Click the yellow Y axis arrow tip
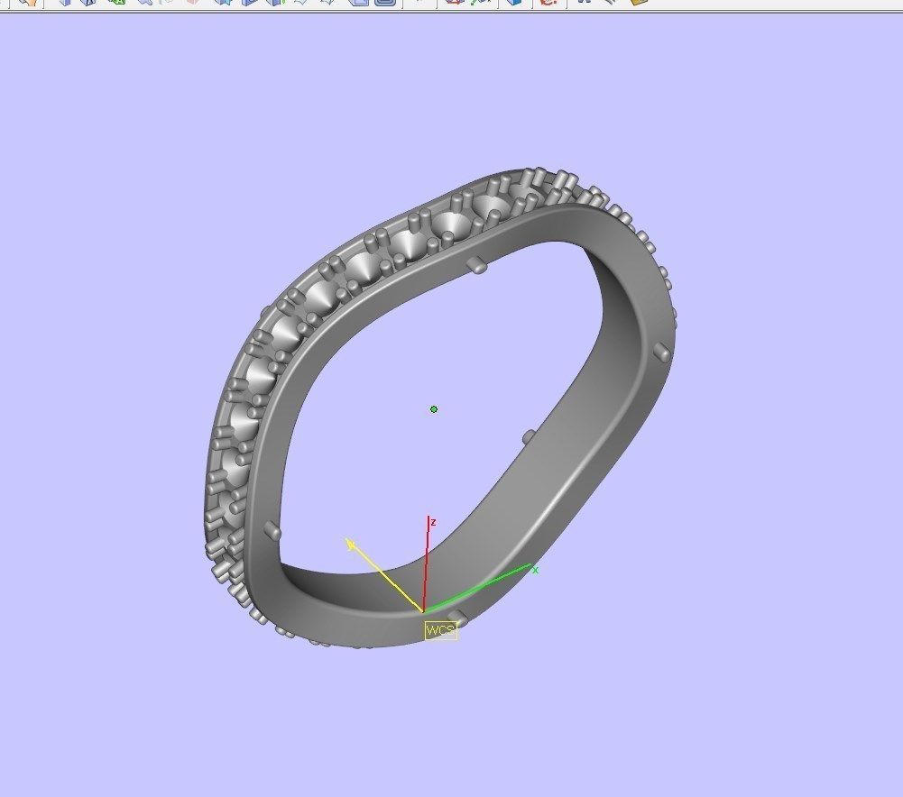 click(x=350, y=544)
